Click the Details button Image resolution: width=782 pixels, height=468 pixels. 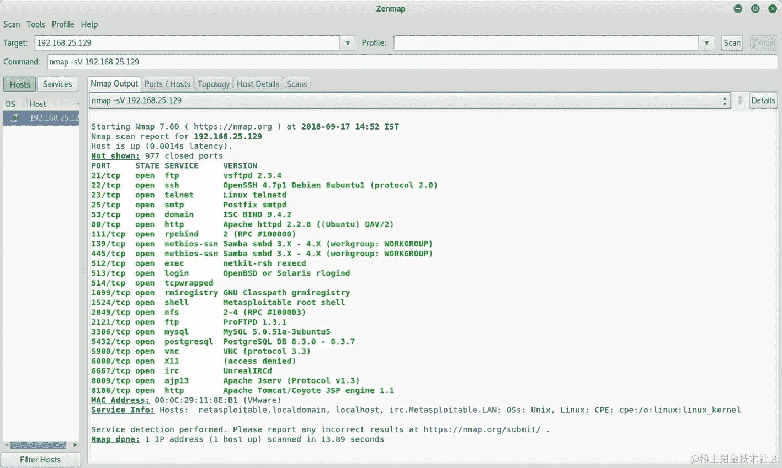click(x=763, y=100)
